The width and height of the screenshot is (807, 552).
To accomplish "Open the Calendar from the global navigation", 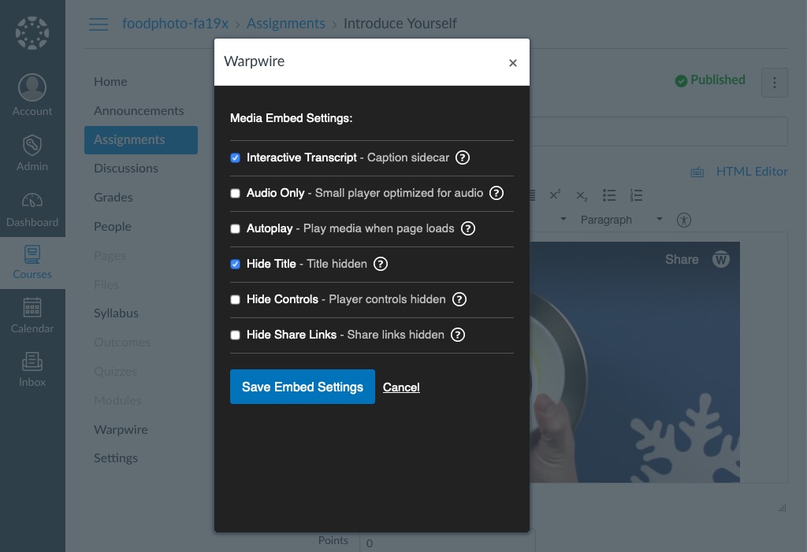I will pyautogui.click(x=32, y=314).
